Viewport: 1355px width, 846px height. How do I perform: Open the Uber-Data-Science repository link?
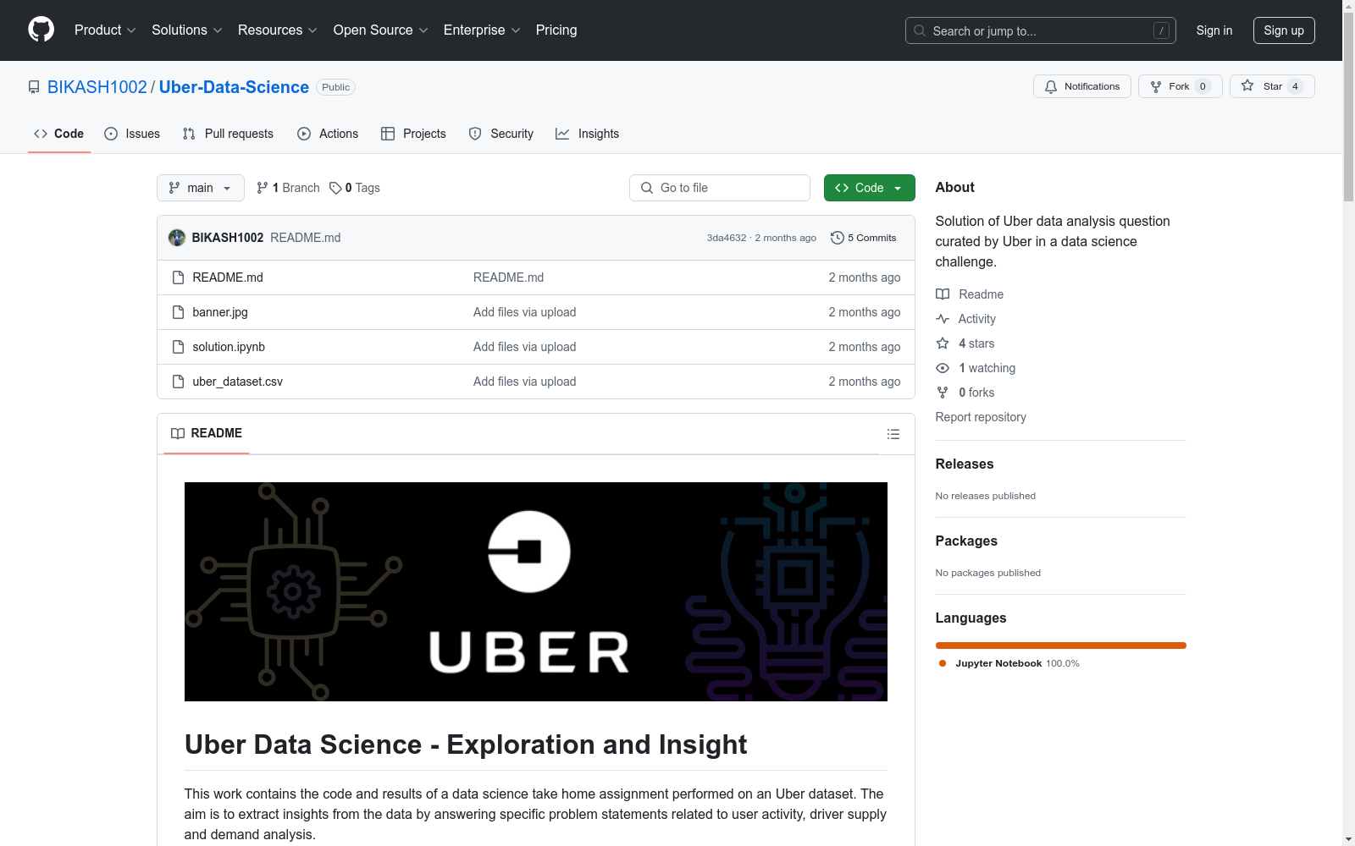tap(234, 87)
